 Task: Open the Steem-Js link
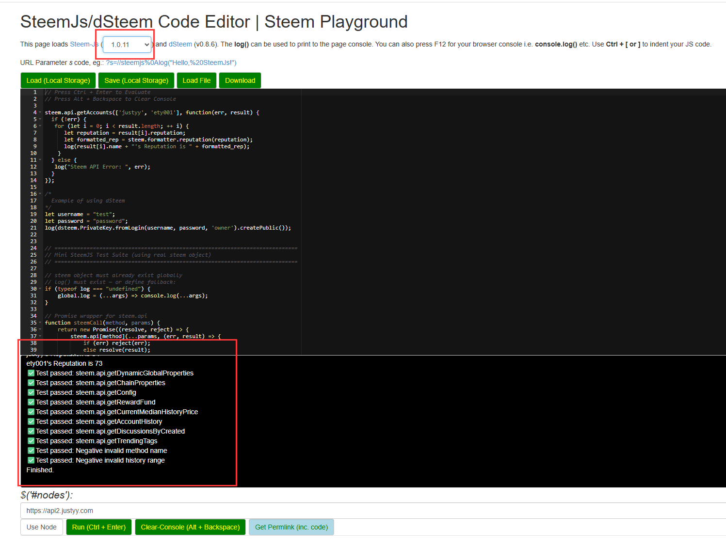[x=84, y=44]
